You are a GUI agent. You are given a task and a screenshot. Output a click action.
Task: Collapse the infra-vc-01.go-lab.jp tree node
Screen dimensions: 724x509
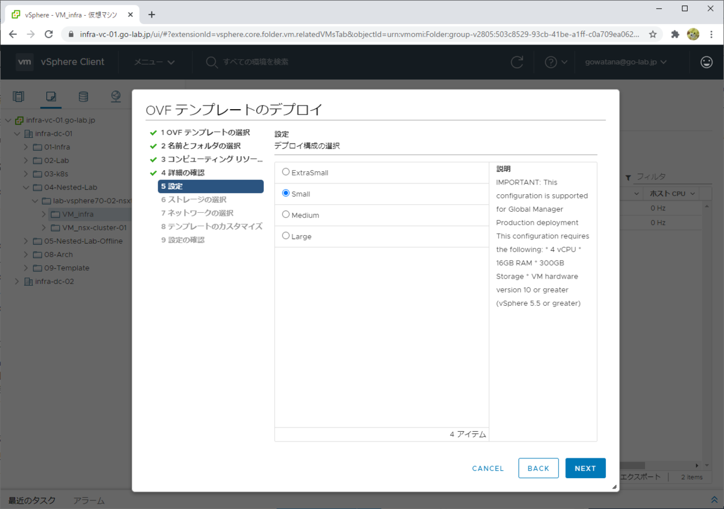pos(8,121)
